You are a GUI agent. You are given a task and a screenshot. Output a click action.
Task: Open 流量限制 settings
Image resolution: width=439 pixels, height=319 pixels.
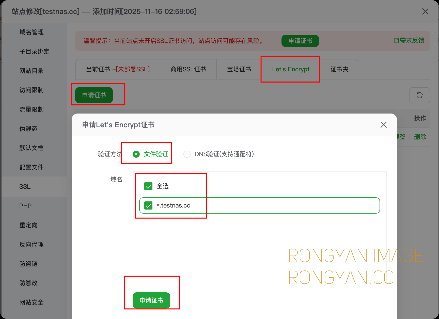click(x=32, y=109)
